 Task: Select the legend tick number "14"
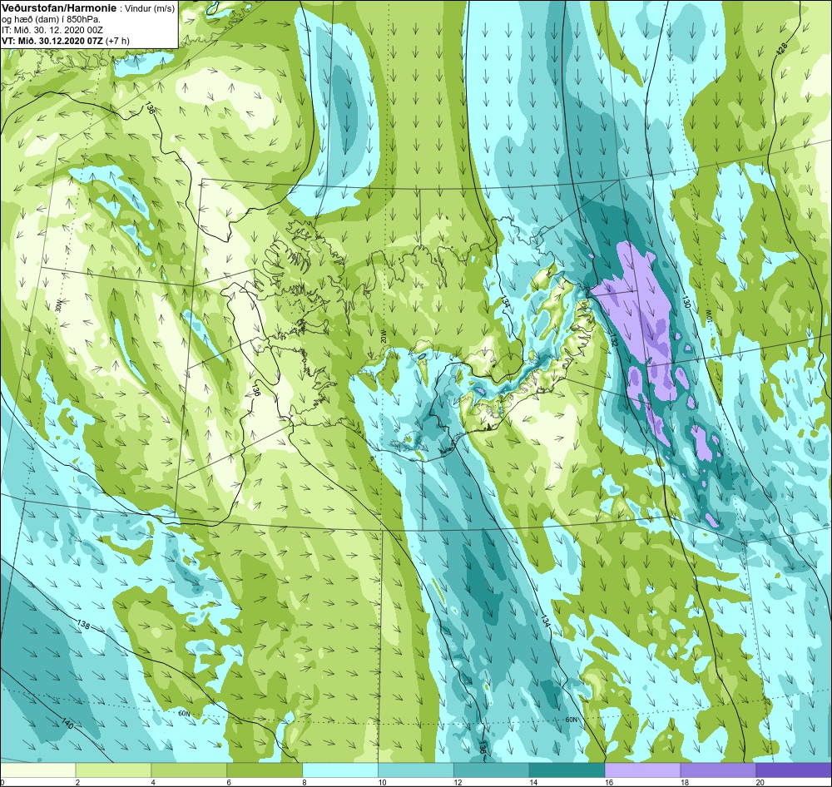(532, 782)
